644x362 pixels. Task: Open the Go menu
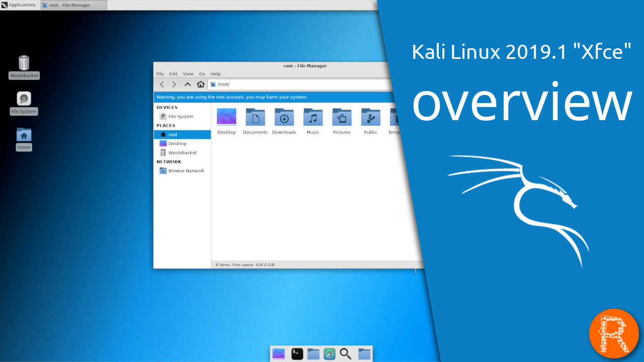click(202, 74)
